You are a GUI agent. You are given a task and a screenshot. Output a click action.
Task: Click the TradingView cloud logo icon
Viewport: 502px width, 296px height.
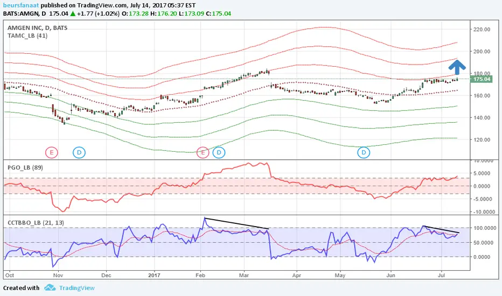[50, 287]
